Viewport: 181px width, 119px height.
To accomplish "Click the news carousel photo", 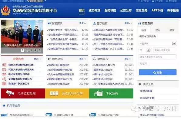I will click(22, 34).
